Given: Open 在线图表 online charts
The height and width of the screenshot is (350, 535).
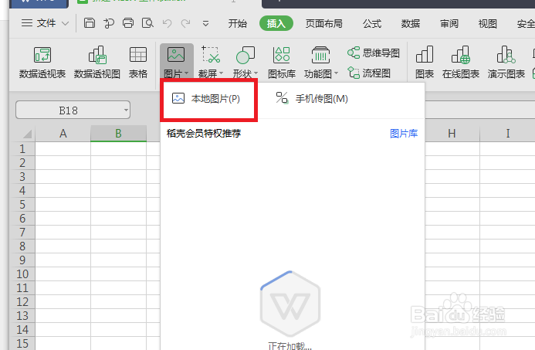Looking at the screenshot, I should pyautogui.click(x=461, y=63).
